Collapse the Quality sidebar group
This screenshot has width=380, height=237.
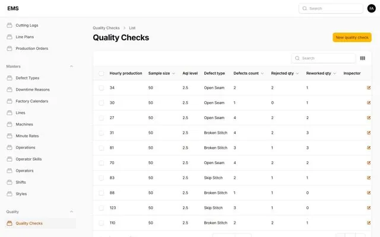pos(71,212)
